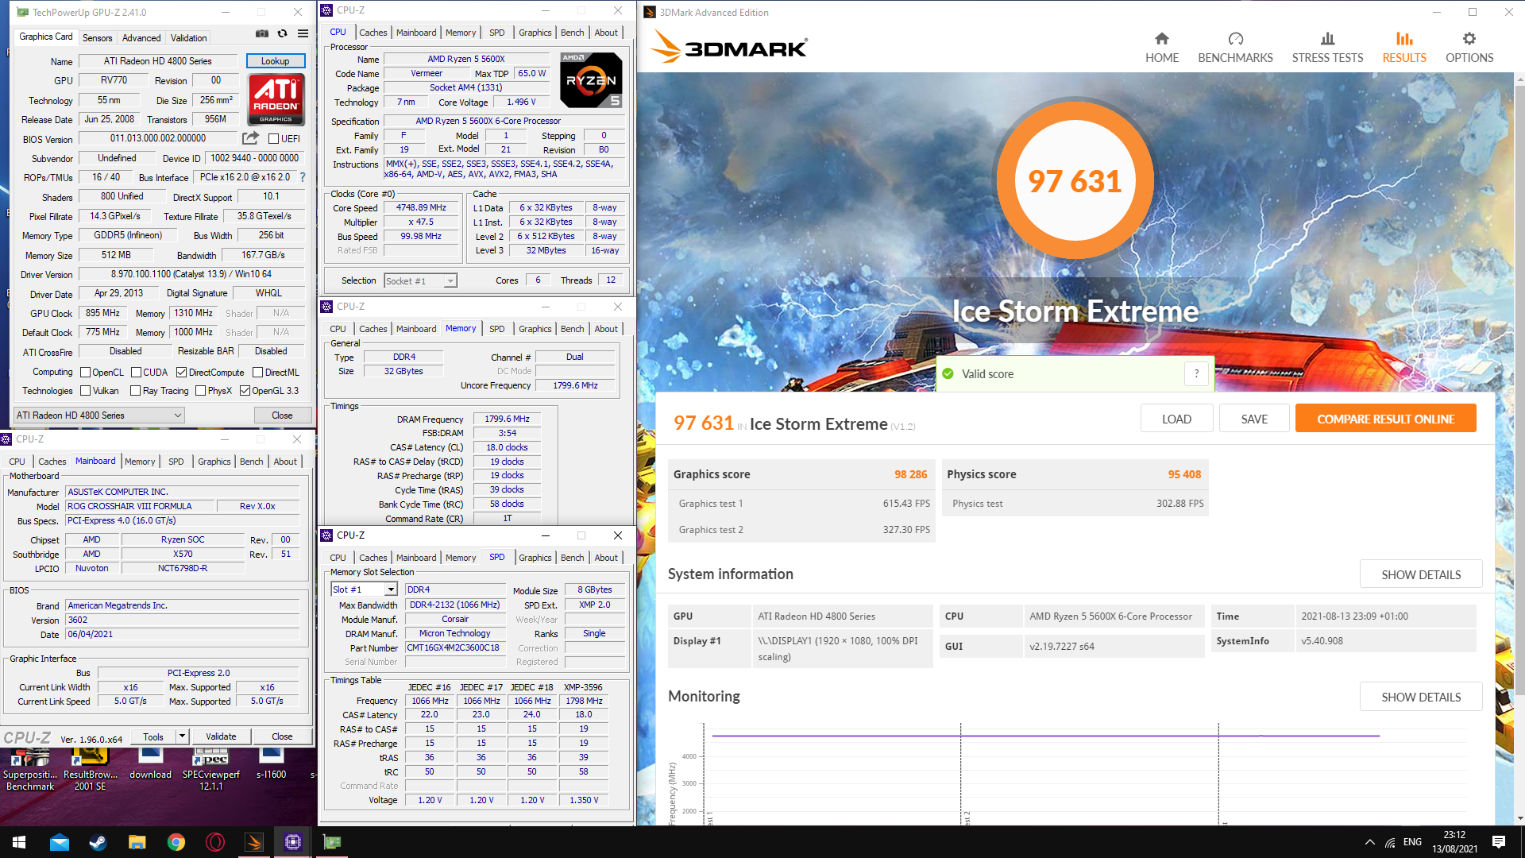This screenshot has width=1525, height=858.
Task: Open the GPU-Z hamburger menu
Action: click(303, 33)
